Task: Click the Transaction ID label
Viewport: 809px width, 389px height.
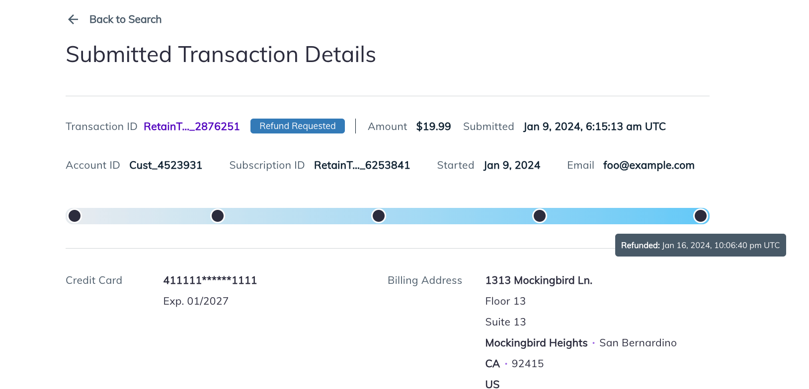Action: (101, 127)
